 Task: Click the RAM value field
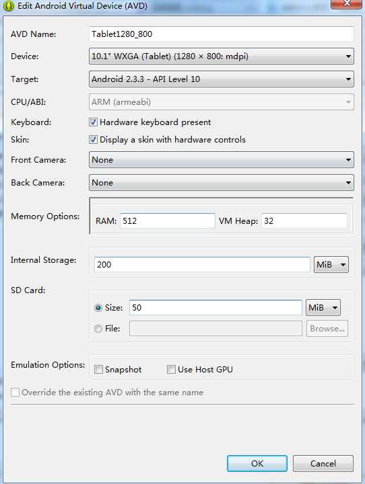pos(167,220)
